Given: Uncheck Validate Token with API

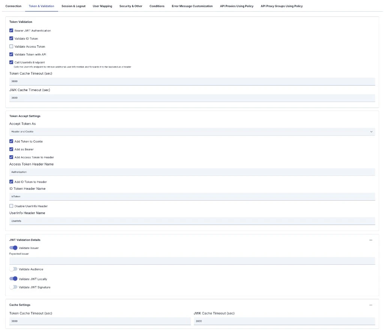Looking at the screenshot, I should point(11,54).
